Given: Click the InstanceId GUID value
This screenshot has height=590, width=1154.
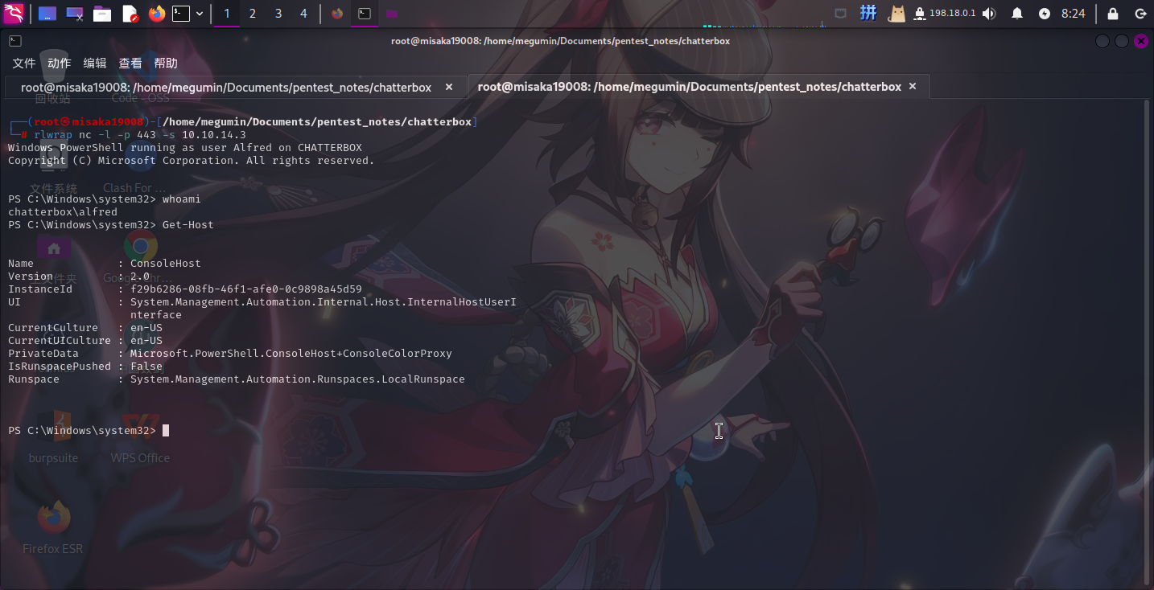Looking at the screenshot, I should click(x=246, y=289).
